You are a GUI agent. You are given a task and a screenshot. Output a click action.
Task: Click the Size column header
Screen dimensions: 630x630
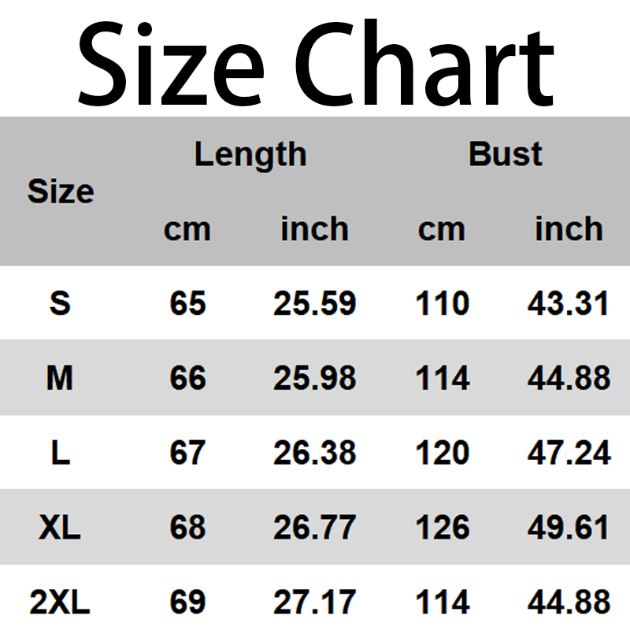tap(61, 191)
